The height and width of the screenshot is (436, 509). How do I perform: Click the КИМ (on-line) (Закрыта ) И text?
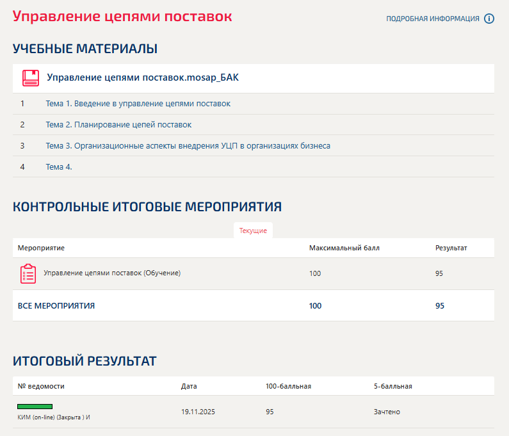point(54,417)
